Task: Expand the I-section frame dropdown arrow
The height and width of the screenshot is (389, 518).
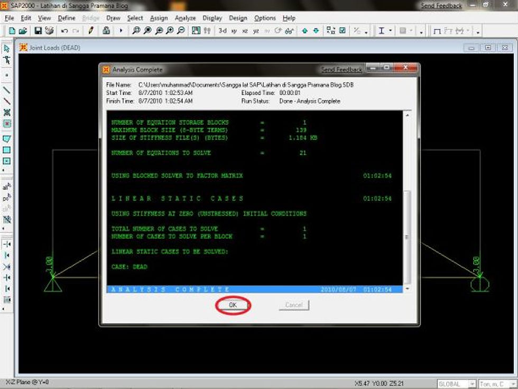Action: coord(390,31)
